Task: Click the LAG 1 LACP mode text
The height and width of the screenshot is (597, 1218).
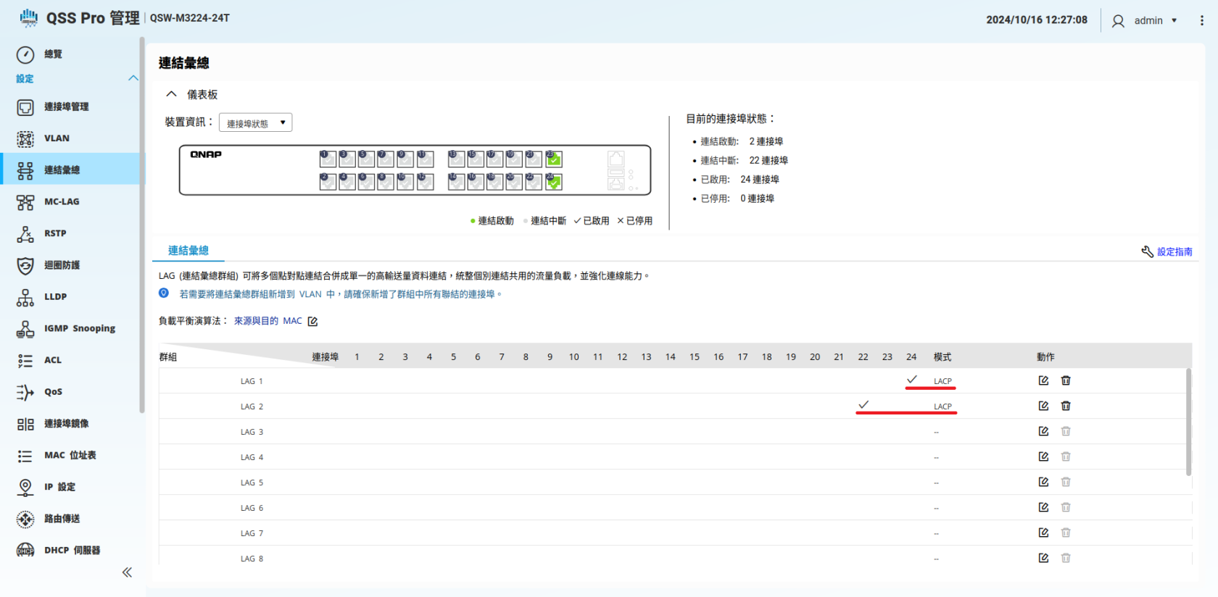Action: coord(942,381)
